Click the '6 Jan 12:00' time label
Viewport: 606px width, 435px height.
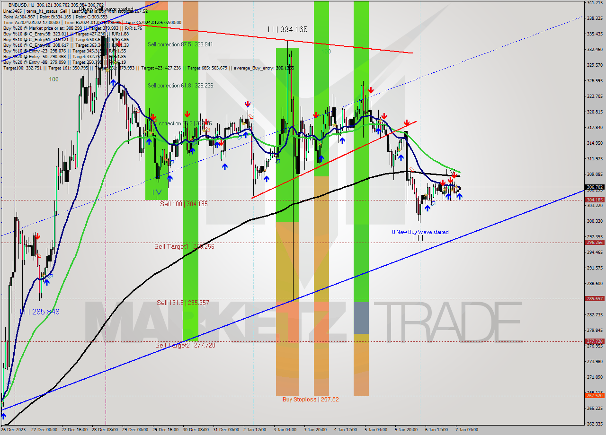(437, 430)
